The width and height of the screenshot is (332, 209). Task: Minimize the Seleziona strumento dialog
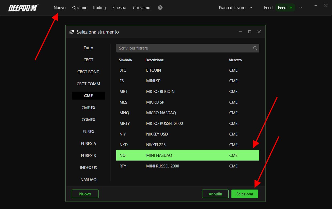[x=240, y=32]
